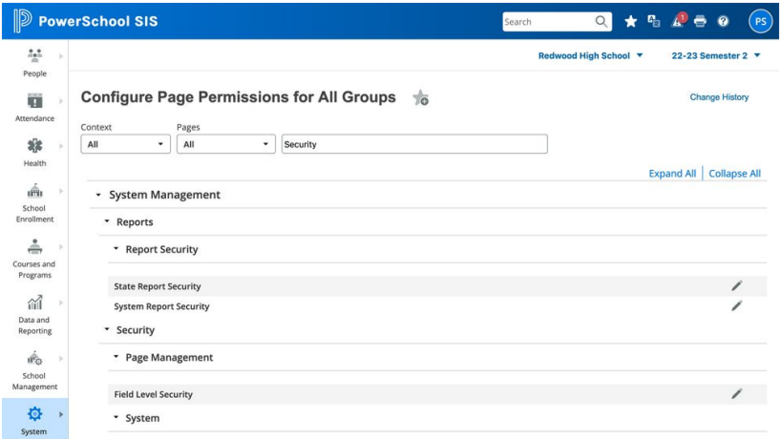Open Redwood High School selector
Viewport: 781px width, 439px height.
click(591, 56)
